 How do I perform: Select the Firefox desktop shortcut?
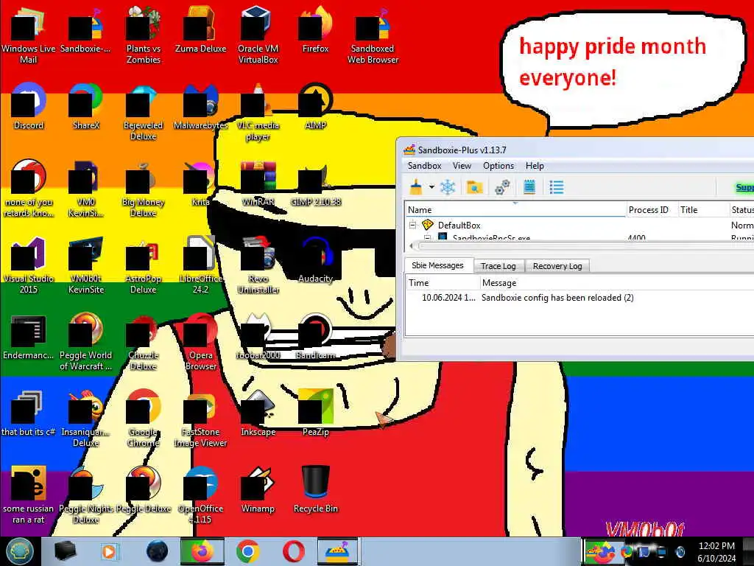tap(315, 31)
